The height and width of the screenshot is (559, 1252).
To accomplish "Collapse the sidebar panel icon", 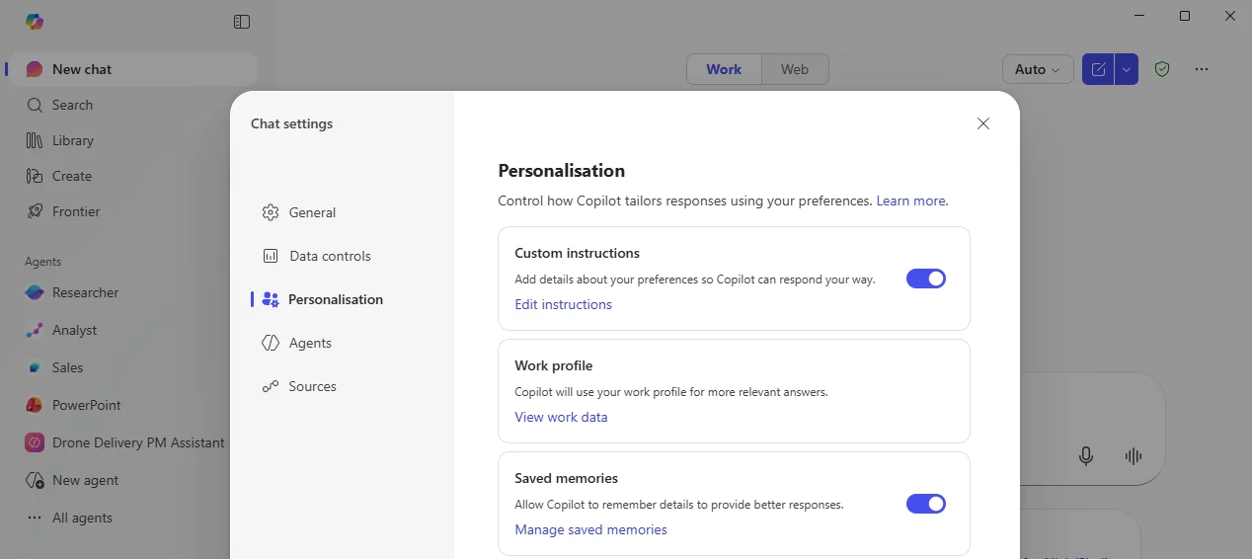I will pyautogui.click(x=242, y=22).
